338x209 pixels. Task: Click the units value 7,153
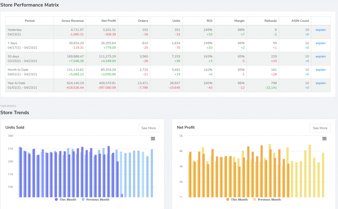point(176,56)
